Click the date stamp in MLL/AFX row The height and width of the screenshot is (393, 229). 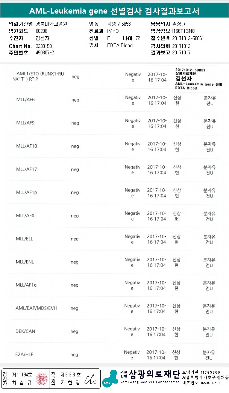click(157, 216)
